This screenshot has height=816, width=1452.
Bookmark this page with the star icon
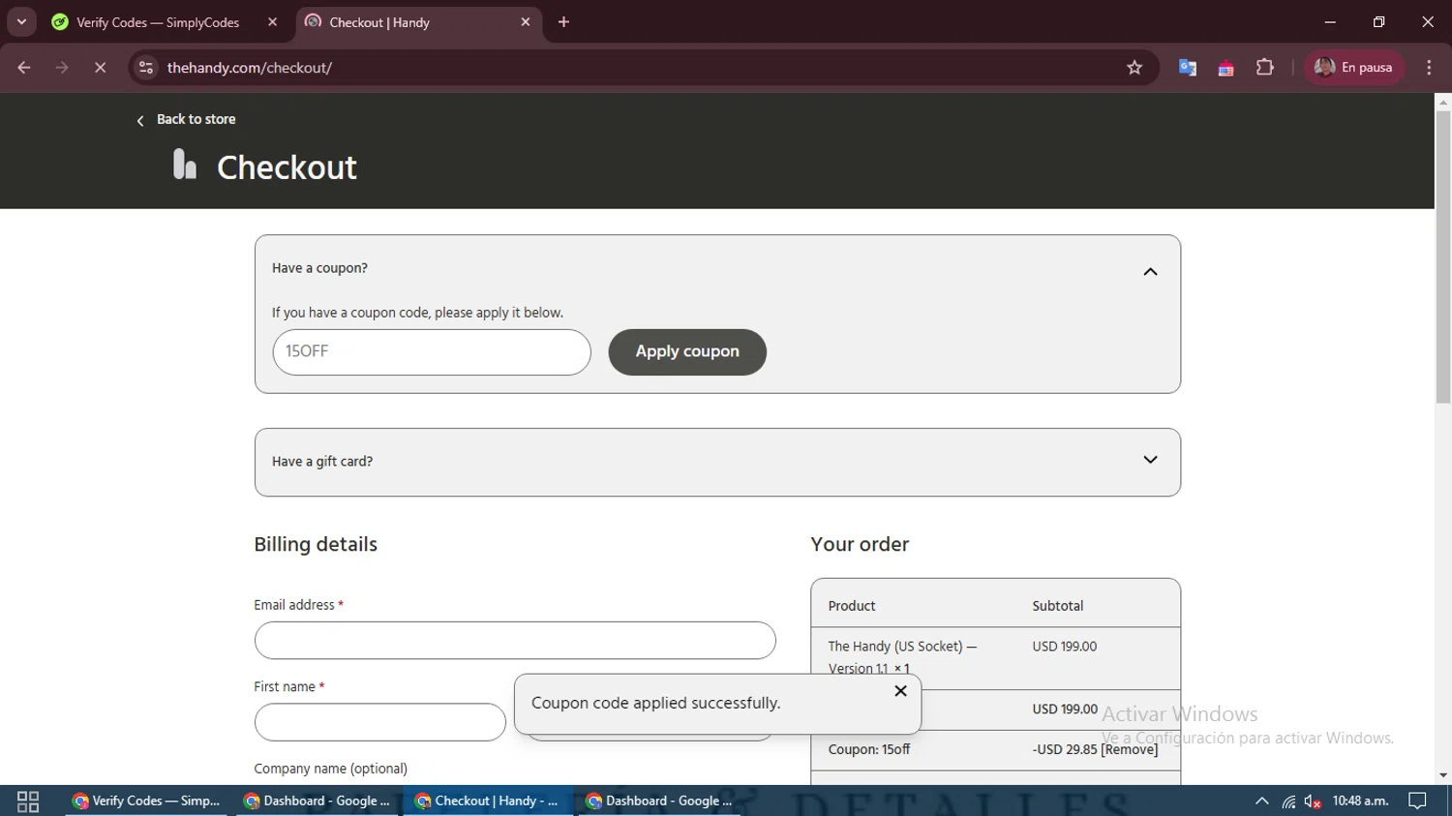1134,68
